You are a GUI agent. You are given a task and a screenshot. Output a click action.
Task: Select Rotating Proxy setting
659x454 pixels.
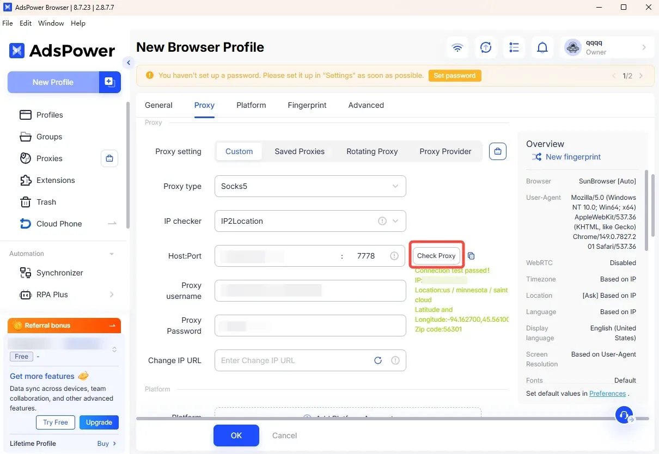[x=372, y=151]
